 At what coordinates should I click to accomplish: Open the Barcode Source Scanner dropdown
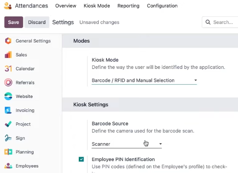pos(127,144)
